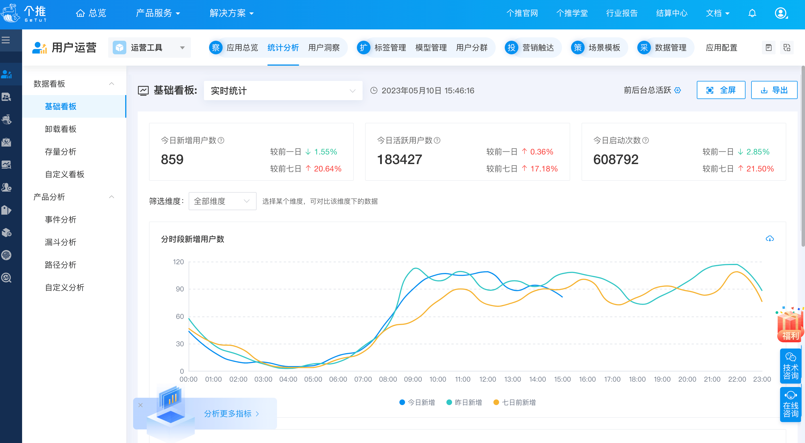Open the 分析更多指标 link

[x=232, y=414]
